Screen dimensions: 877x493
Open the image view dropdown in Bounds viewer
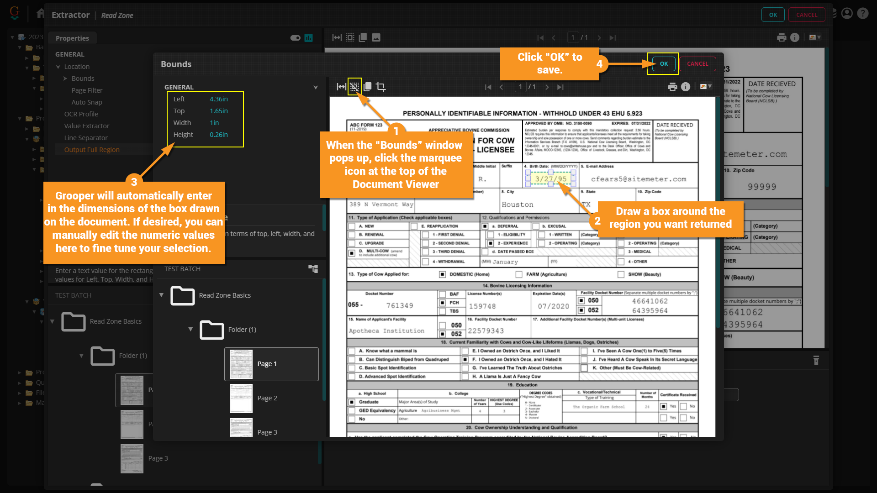pyautogui.click(x=706, y=86)
